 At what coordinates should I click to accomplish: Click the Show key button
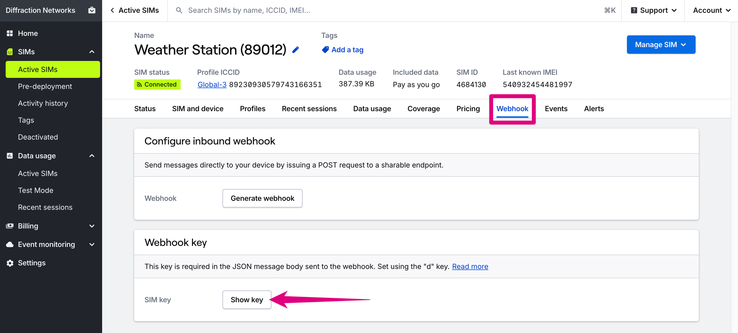[247, 300]
